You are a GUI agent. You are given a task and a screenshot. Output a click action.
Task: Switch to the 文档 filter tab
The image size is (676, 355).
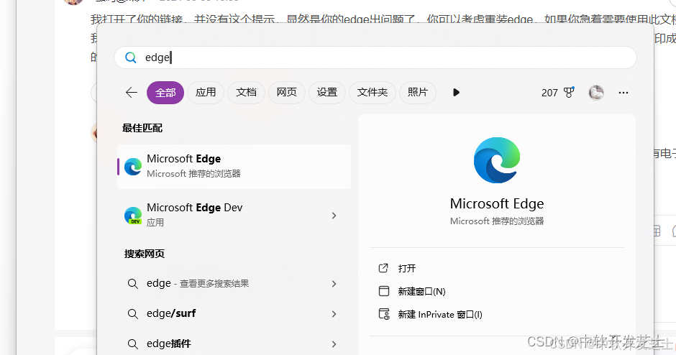point(246,92)
